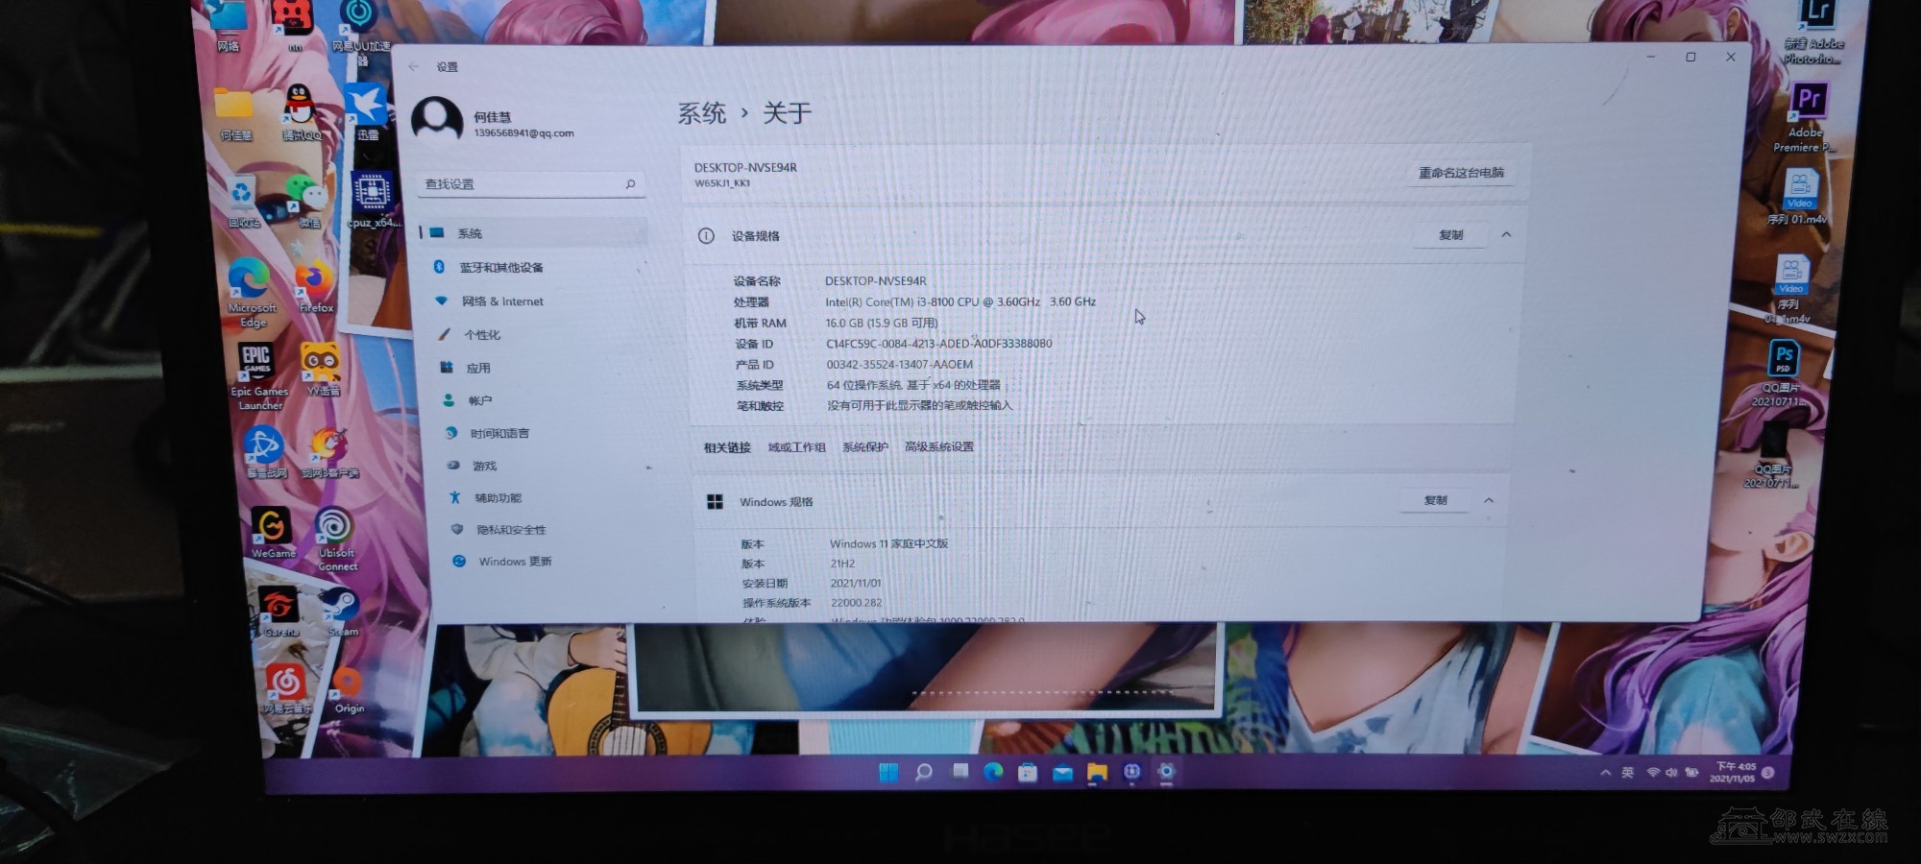Go to Windows 更新 in sidebar

click(x=515, y=562)
